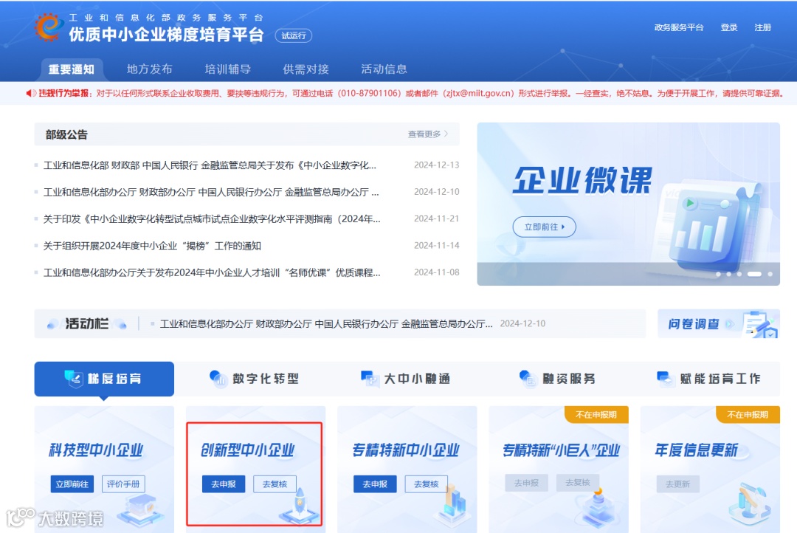Click the 优质中小企业梯度培育平台 title
The image size is (797, 533).
[166, 35]
